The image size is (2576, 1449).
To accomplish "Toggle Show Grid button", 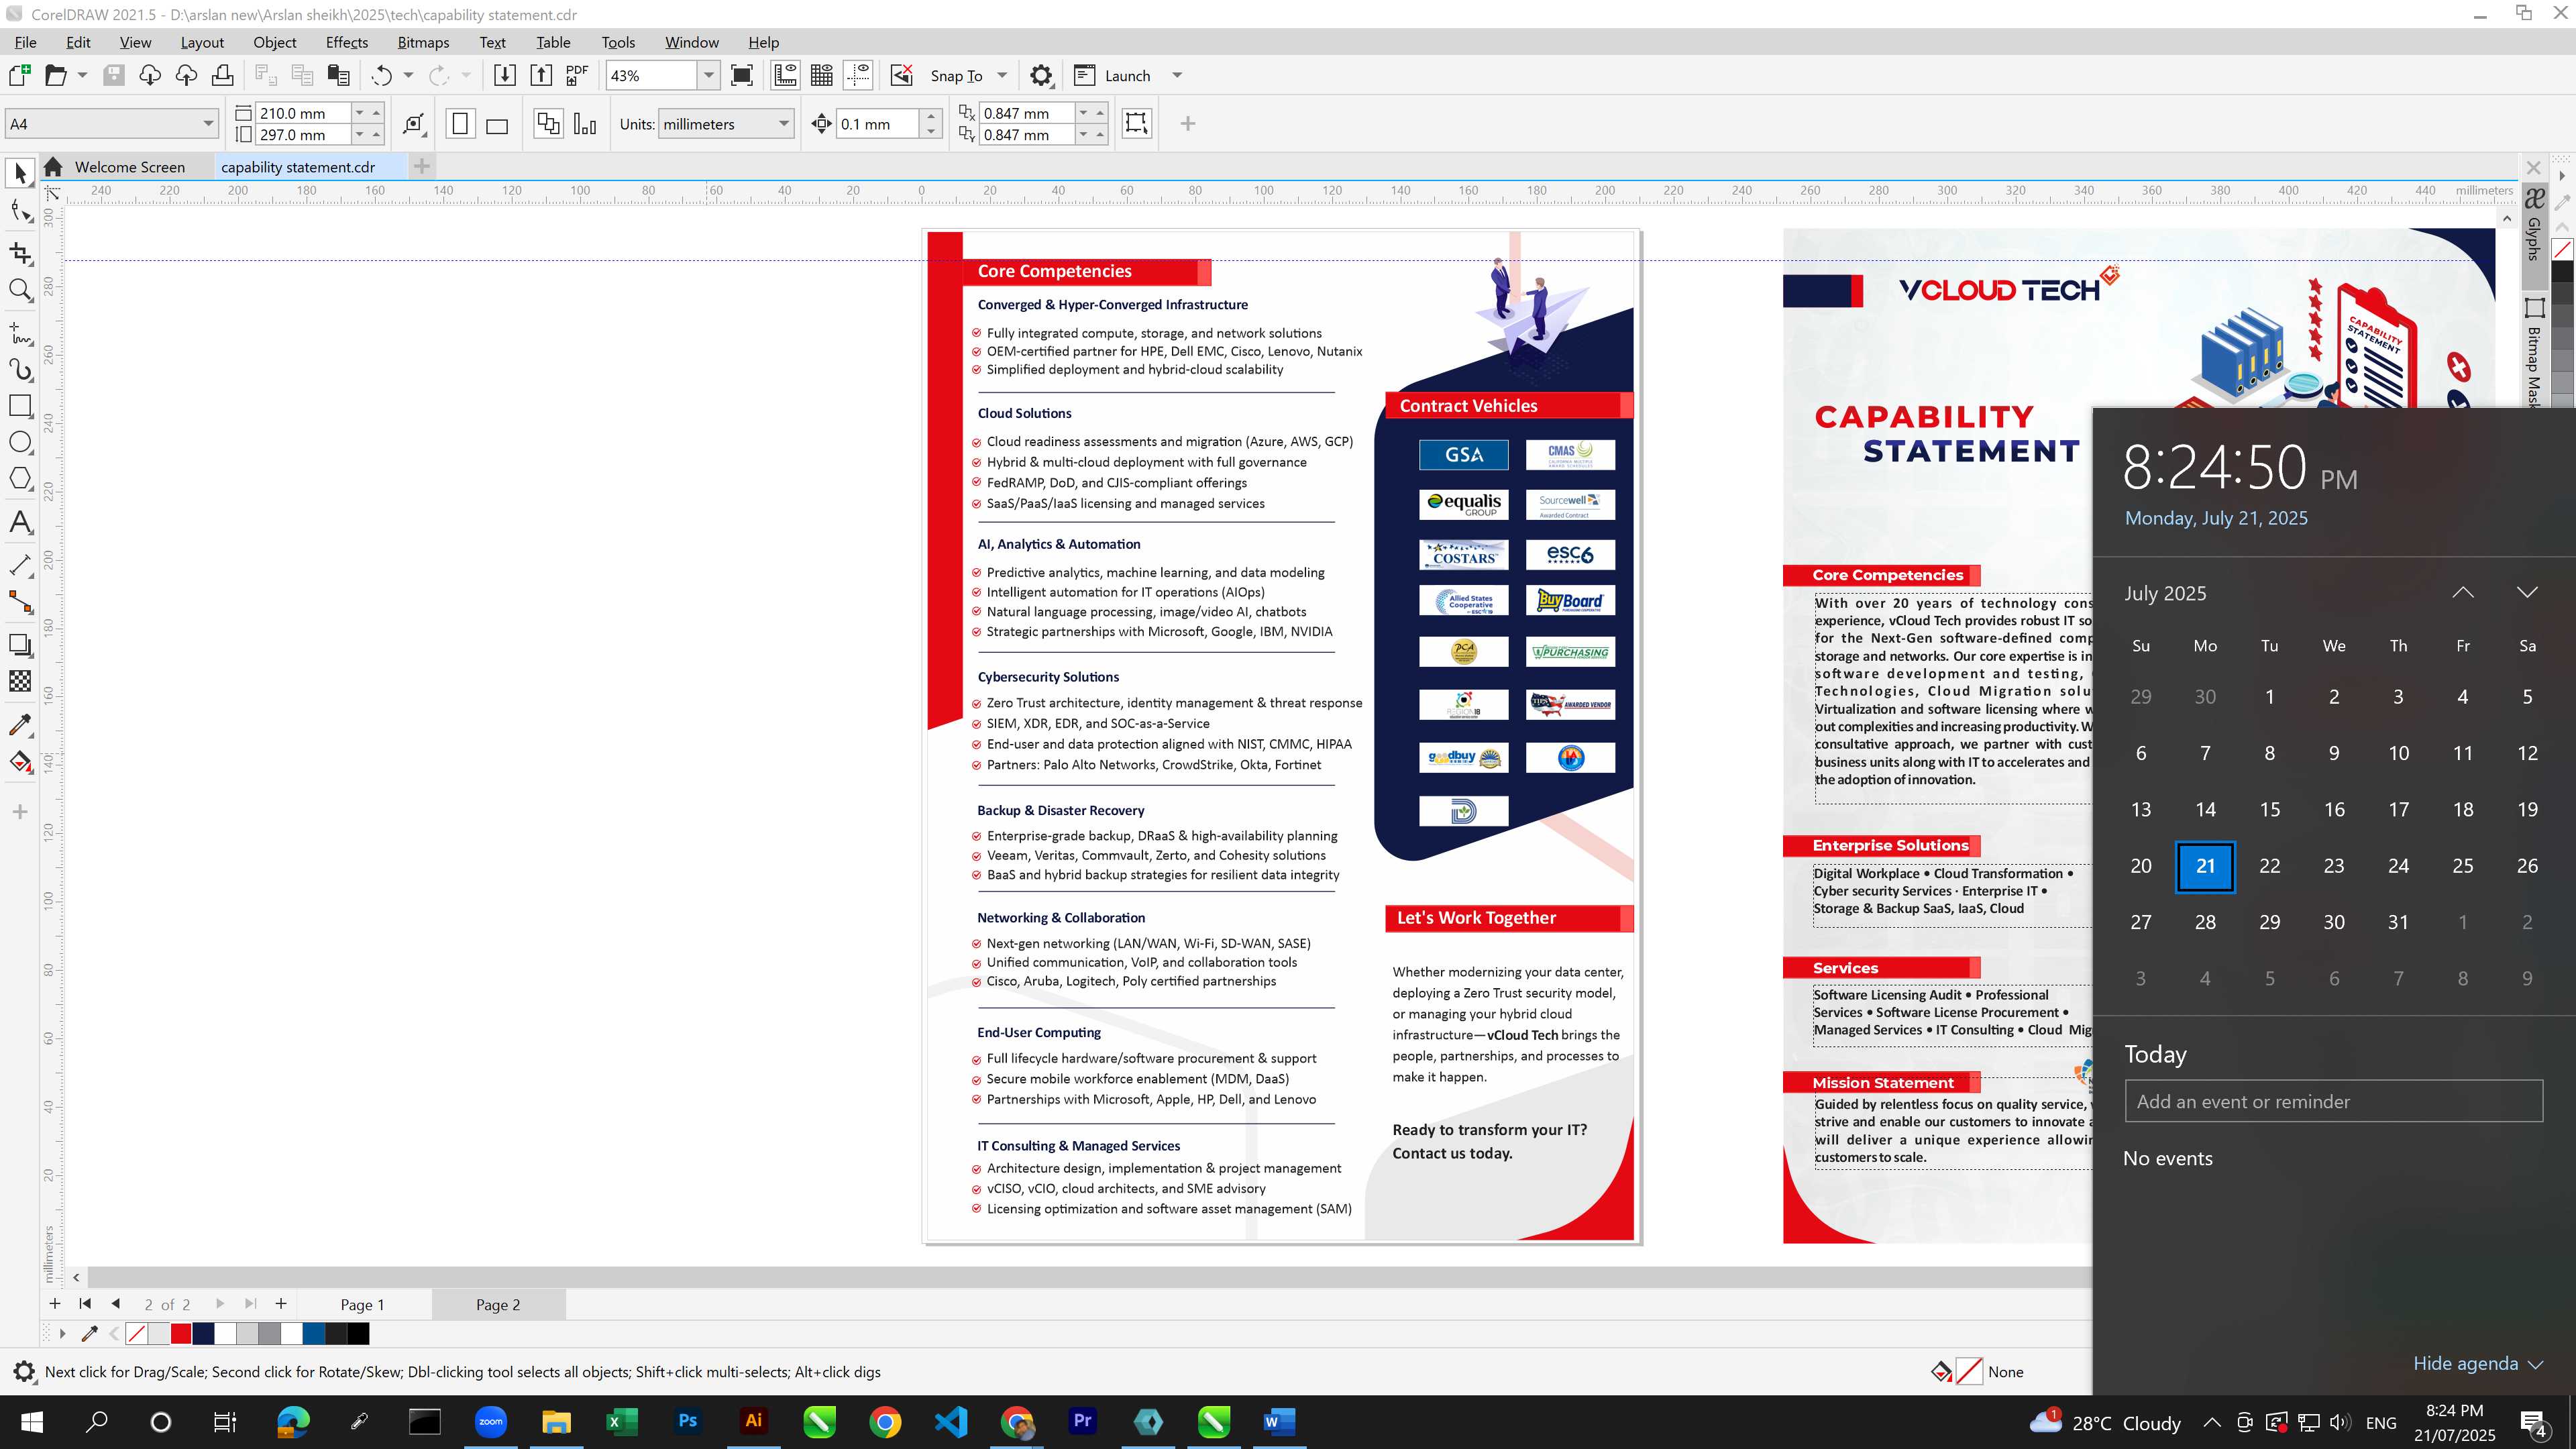I will coord(822,75).
